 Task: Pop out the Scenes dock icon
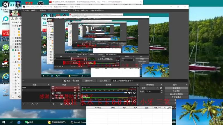click(49, 85)
